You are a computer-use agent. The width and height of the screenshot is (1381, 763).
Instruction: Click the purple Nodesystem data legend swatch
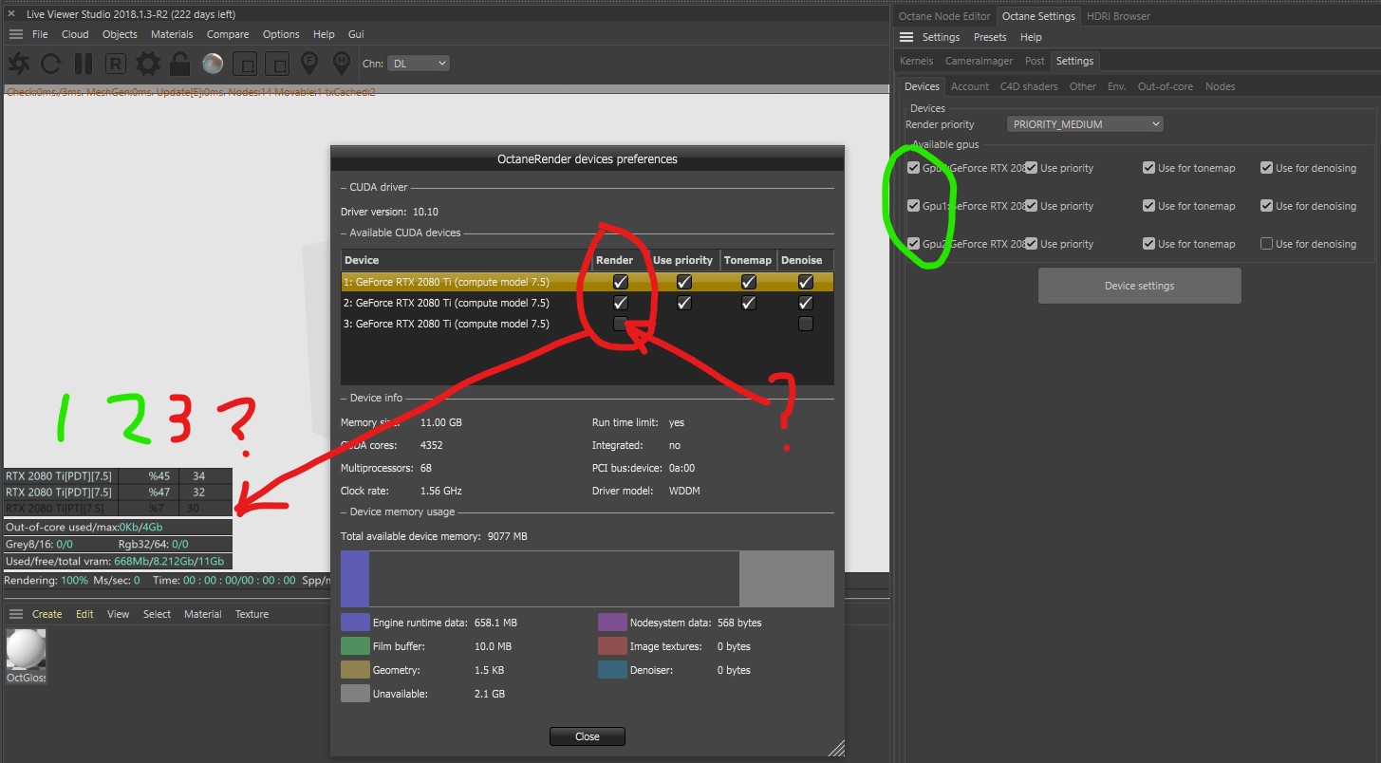click(x=612, y=623)
